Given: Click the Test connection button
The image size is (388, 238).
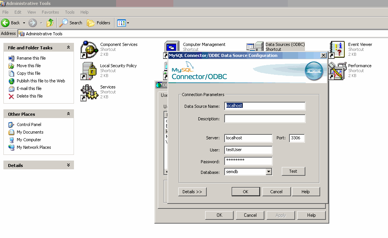Looking at the screenshot, I should [293, 171].
